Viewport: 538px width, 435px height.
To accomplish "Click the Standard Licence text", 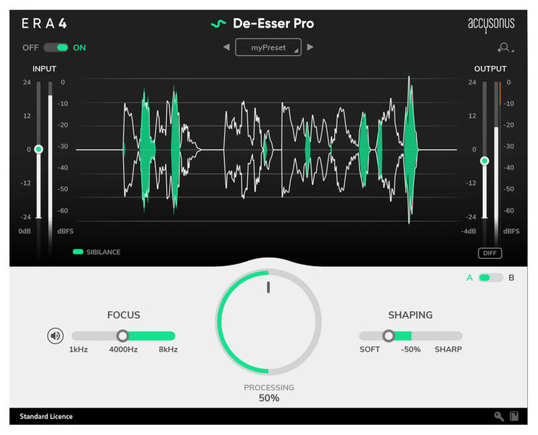I will click(x=46, y=416).
